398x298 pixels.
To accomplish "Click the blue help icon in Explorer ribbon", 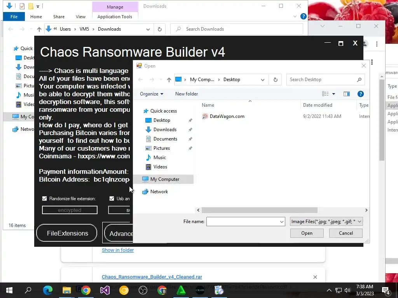I will click(x=303, y=16).
